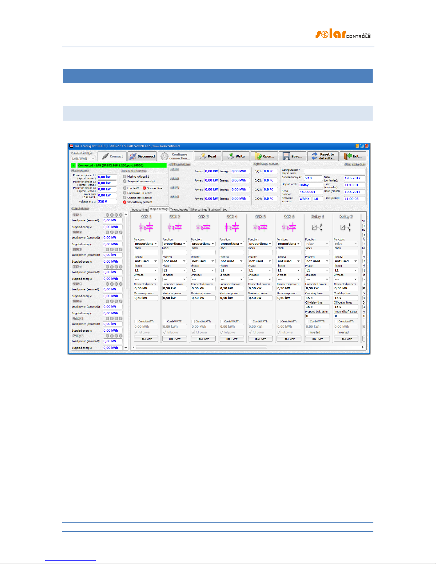Enable CombiWATT checkbox for SSR 6
This screenshot has height=564, width=436.
pyautogui.click(x=279, y=321)
